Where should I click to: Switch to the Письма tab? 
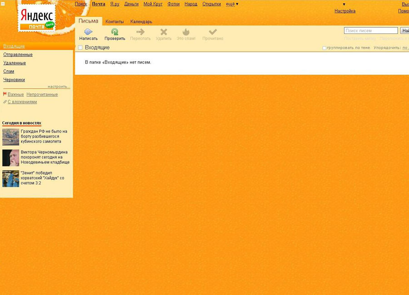pos(89,21)
